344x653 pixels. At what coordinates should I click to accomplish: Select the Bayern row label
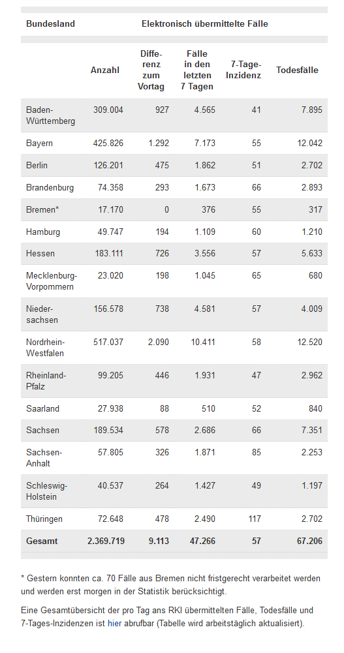(x=39, y=144)
